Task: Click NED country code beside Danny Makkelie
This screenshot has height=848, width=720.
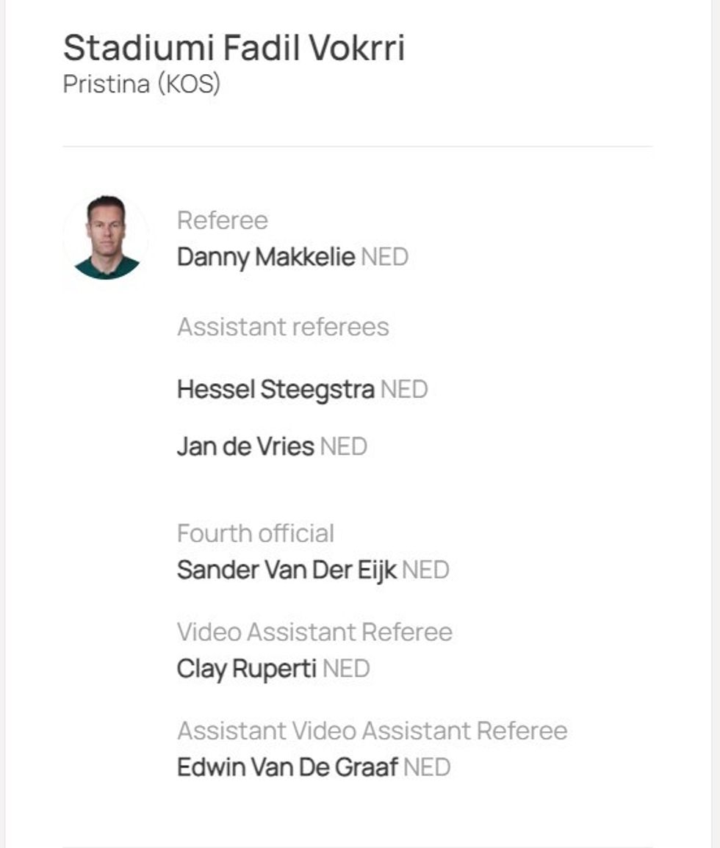Action: click(x=384, y=258)
